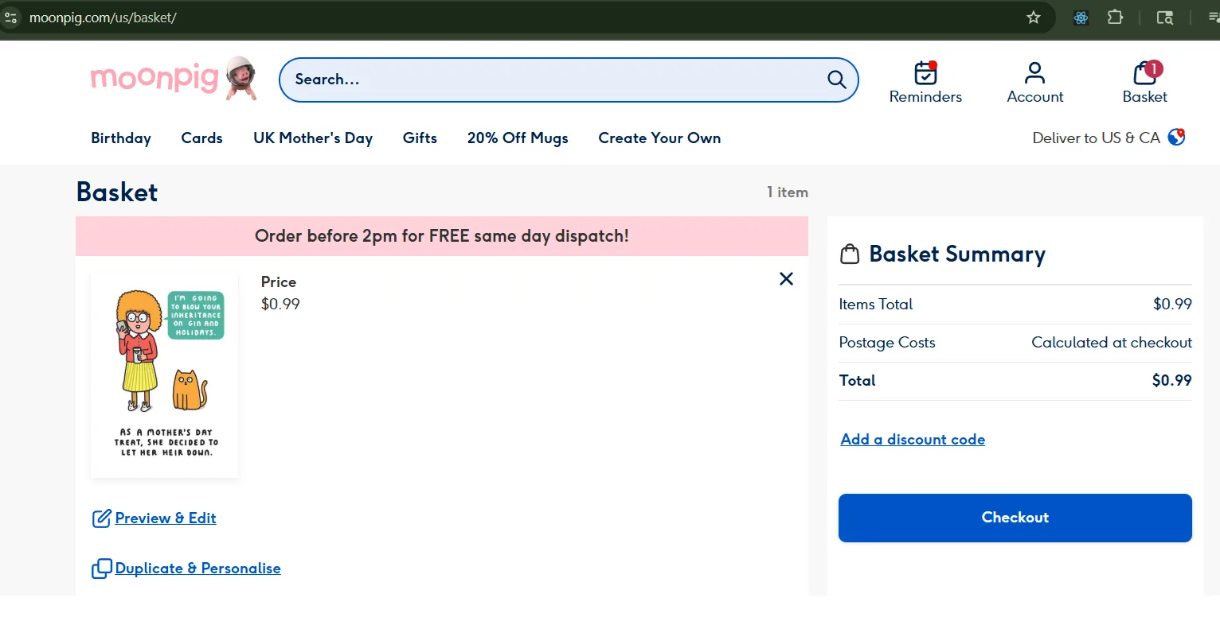Image resolution: width=1220 pixels, height=625 pixels.
Task: Click 'Calculated at checkout' text
Action: coord(1112,343)
